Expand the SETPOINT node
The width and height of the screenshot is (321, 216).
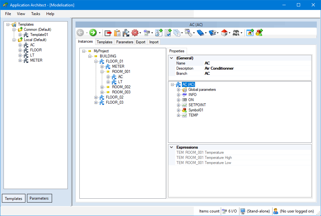179,105
